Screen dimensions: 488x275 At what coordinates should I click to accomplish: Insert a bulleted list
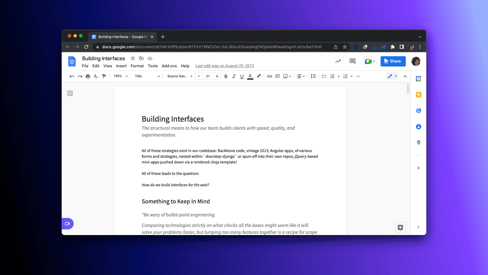click(332, 76)
